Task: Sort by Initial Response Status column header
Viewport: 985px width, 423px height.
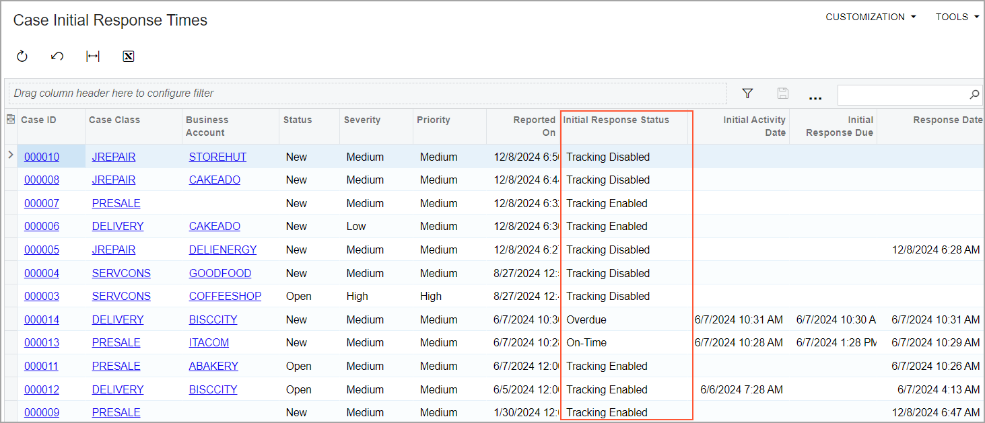Action: [616, 120]
